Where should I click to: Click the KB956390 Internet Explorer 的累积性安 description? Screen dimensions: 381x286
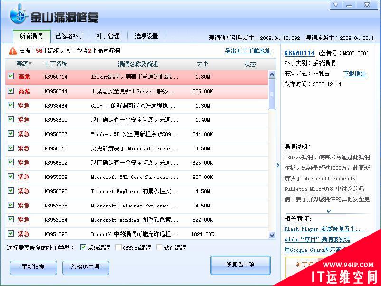point(134,191)
